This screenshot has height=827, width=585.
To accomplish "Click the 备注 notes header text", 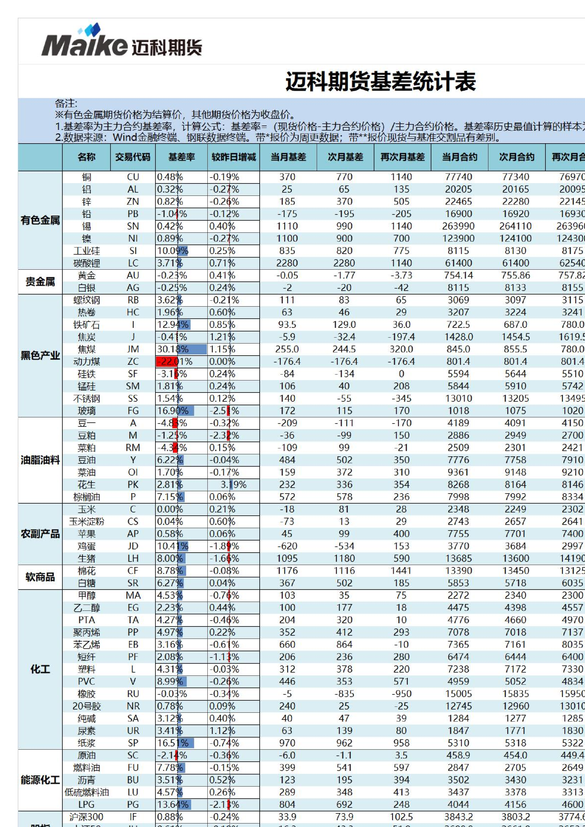I will click(66, 103).
